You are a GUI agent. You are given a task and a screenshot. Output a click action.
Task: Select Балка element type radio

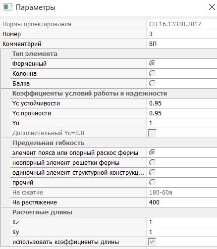click(152, 83)
